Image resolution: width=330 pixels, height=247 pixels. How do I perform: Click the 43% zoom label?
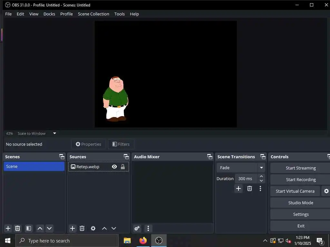tap(9, 133)
